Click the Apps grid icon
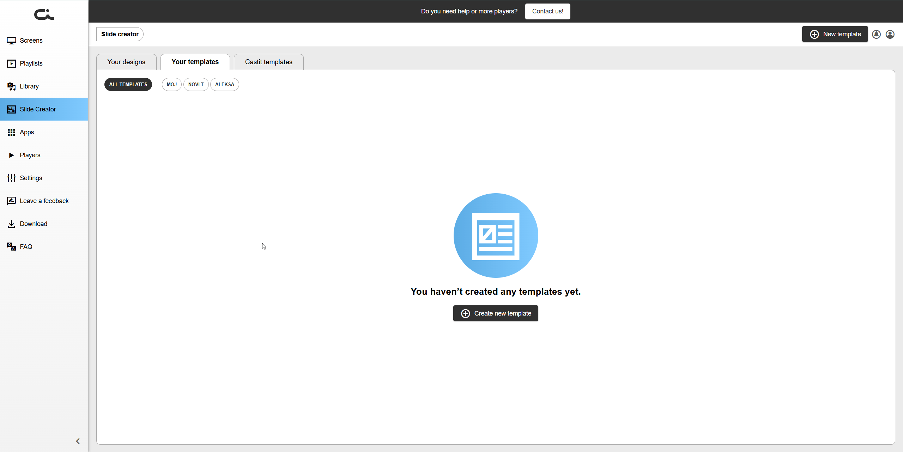 (11, 132)
